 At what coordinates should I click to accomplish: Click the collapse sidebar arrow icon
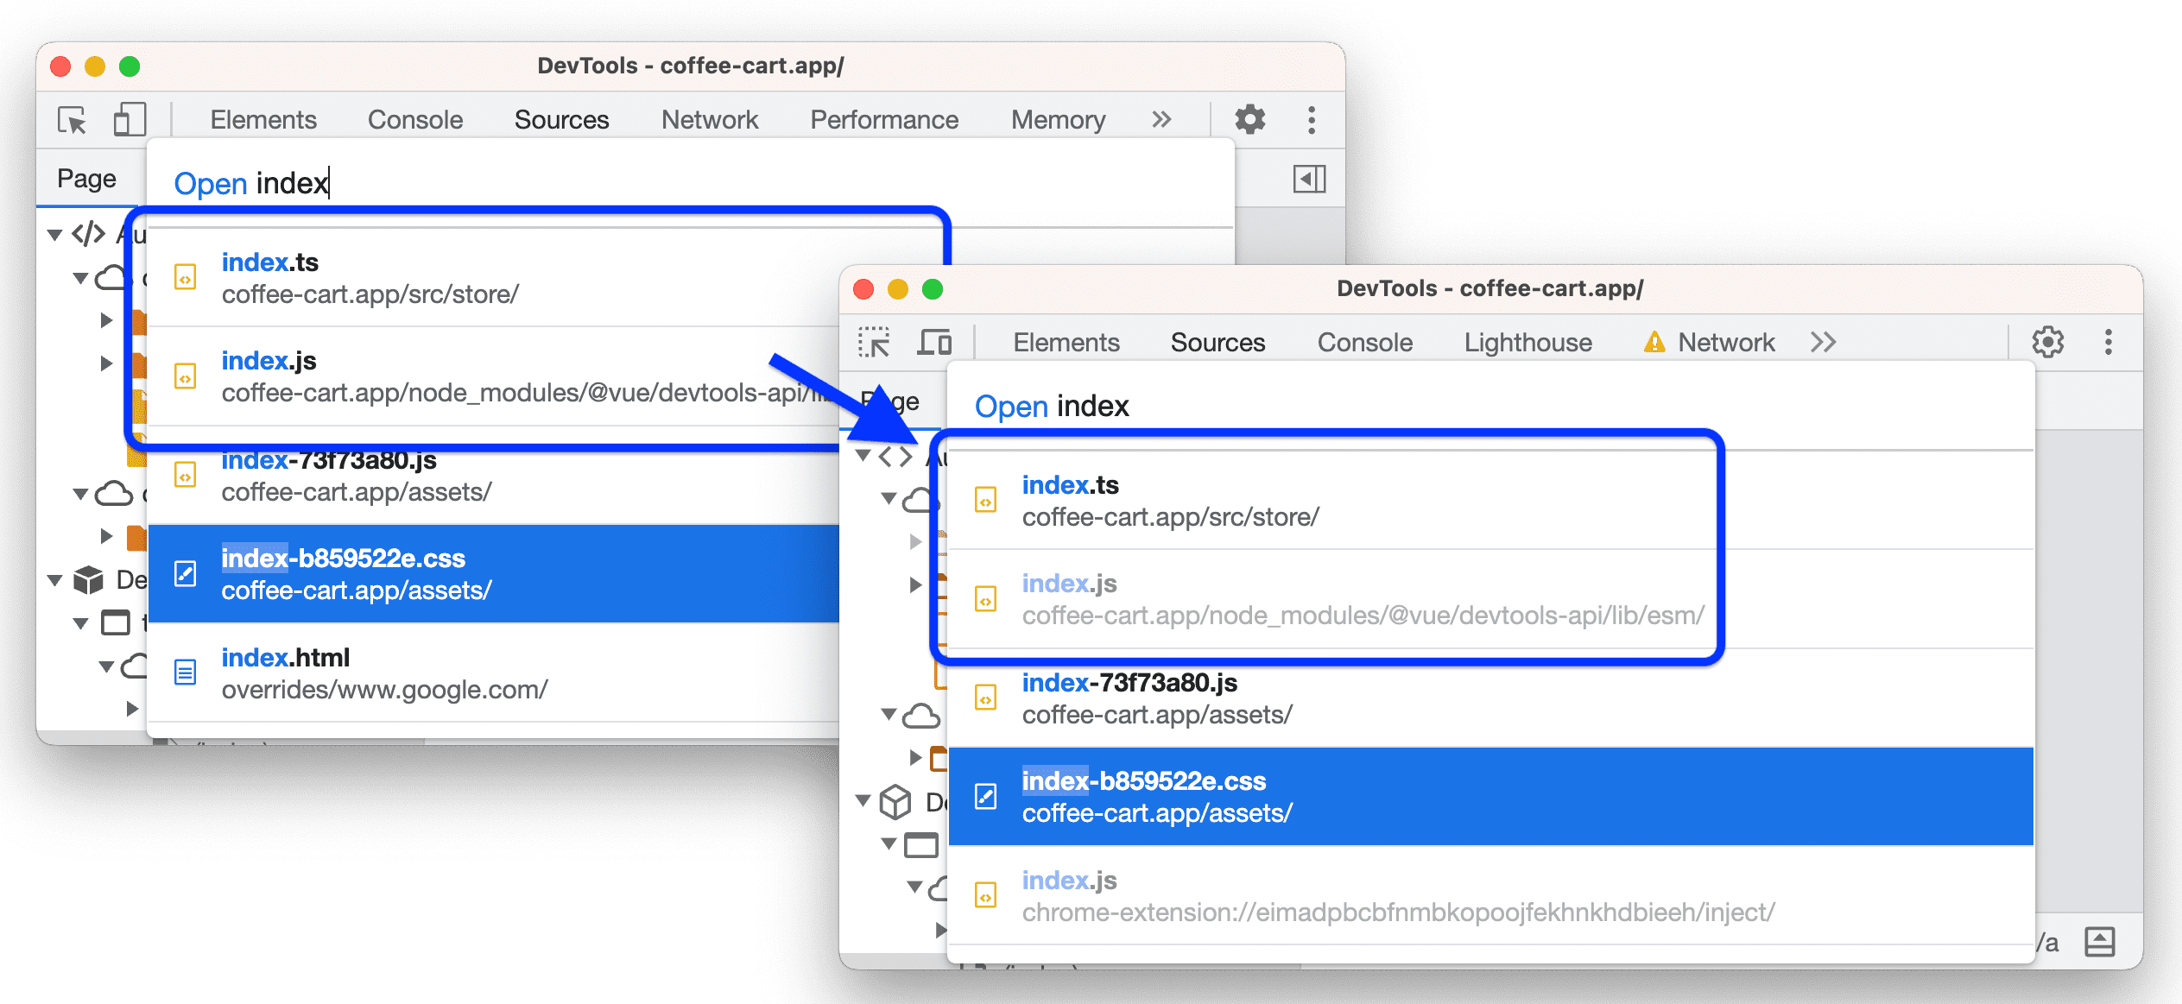pos(1306,177)
